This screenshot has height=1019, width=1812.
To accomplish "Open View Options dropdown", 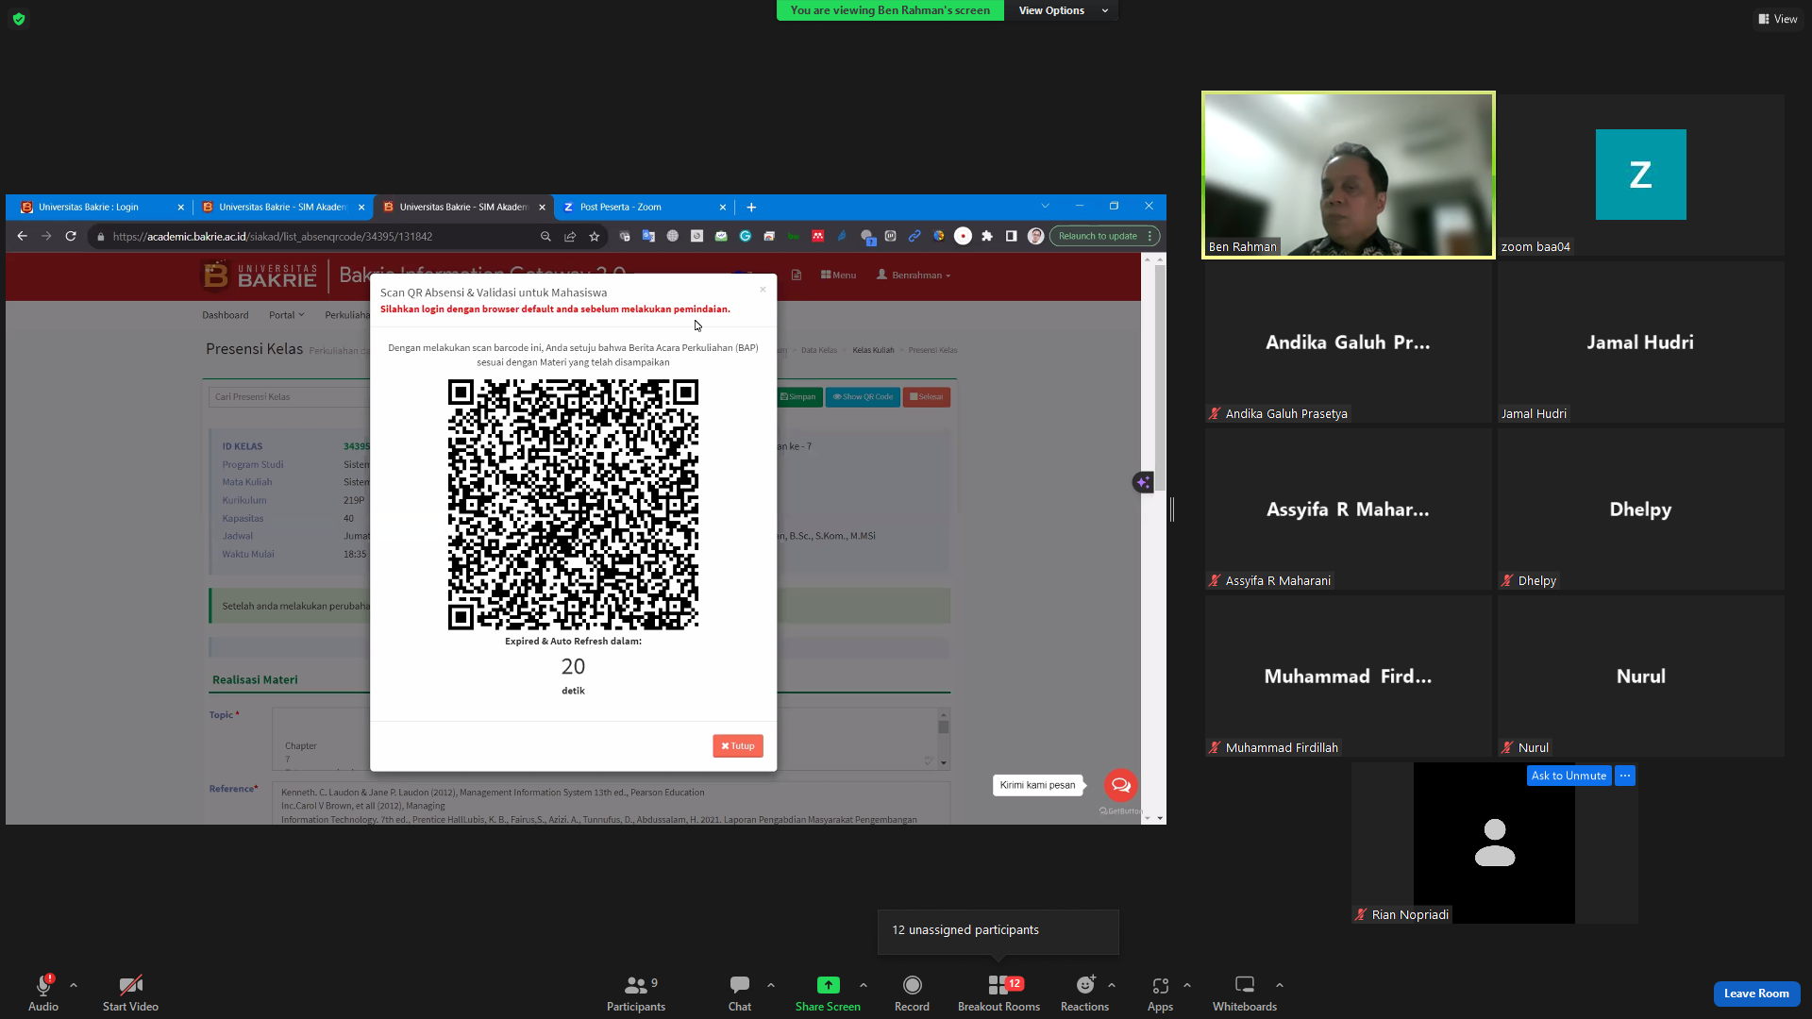I will [x=1062, y=10].
